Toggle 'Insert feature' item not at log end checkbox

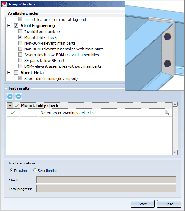click(20, 19)
